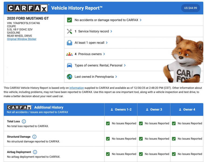Viewport: 207px width, 162px height.
Task: Click the previous owners people icon
Action: pyautogui.click(x=69, y=54)
